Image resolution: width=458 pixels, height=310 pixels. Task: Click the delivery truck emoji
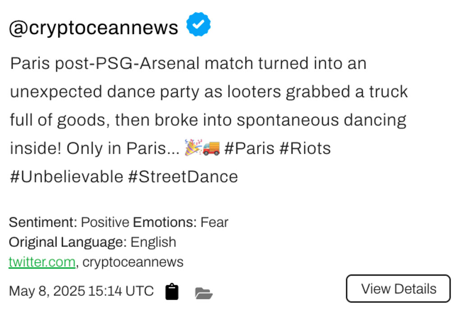pyautogui.click(x=211, y=148)
